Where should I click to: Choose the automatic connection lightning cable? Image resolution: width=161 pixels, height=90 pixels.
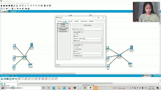(19, 79)
